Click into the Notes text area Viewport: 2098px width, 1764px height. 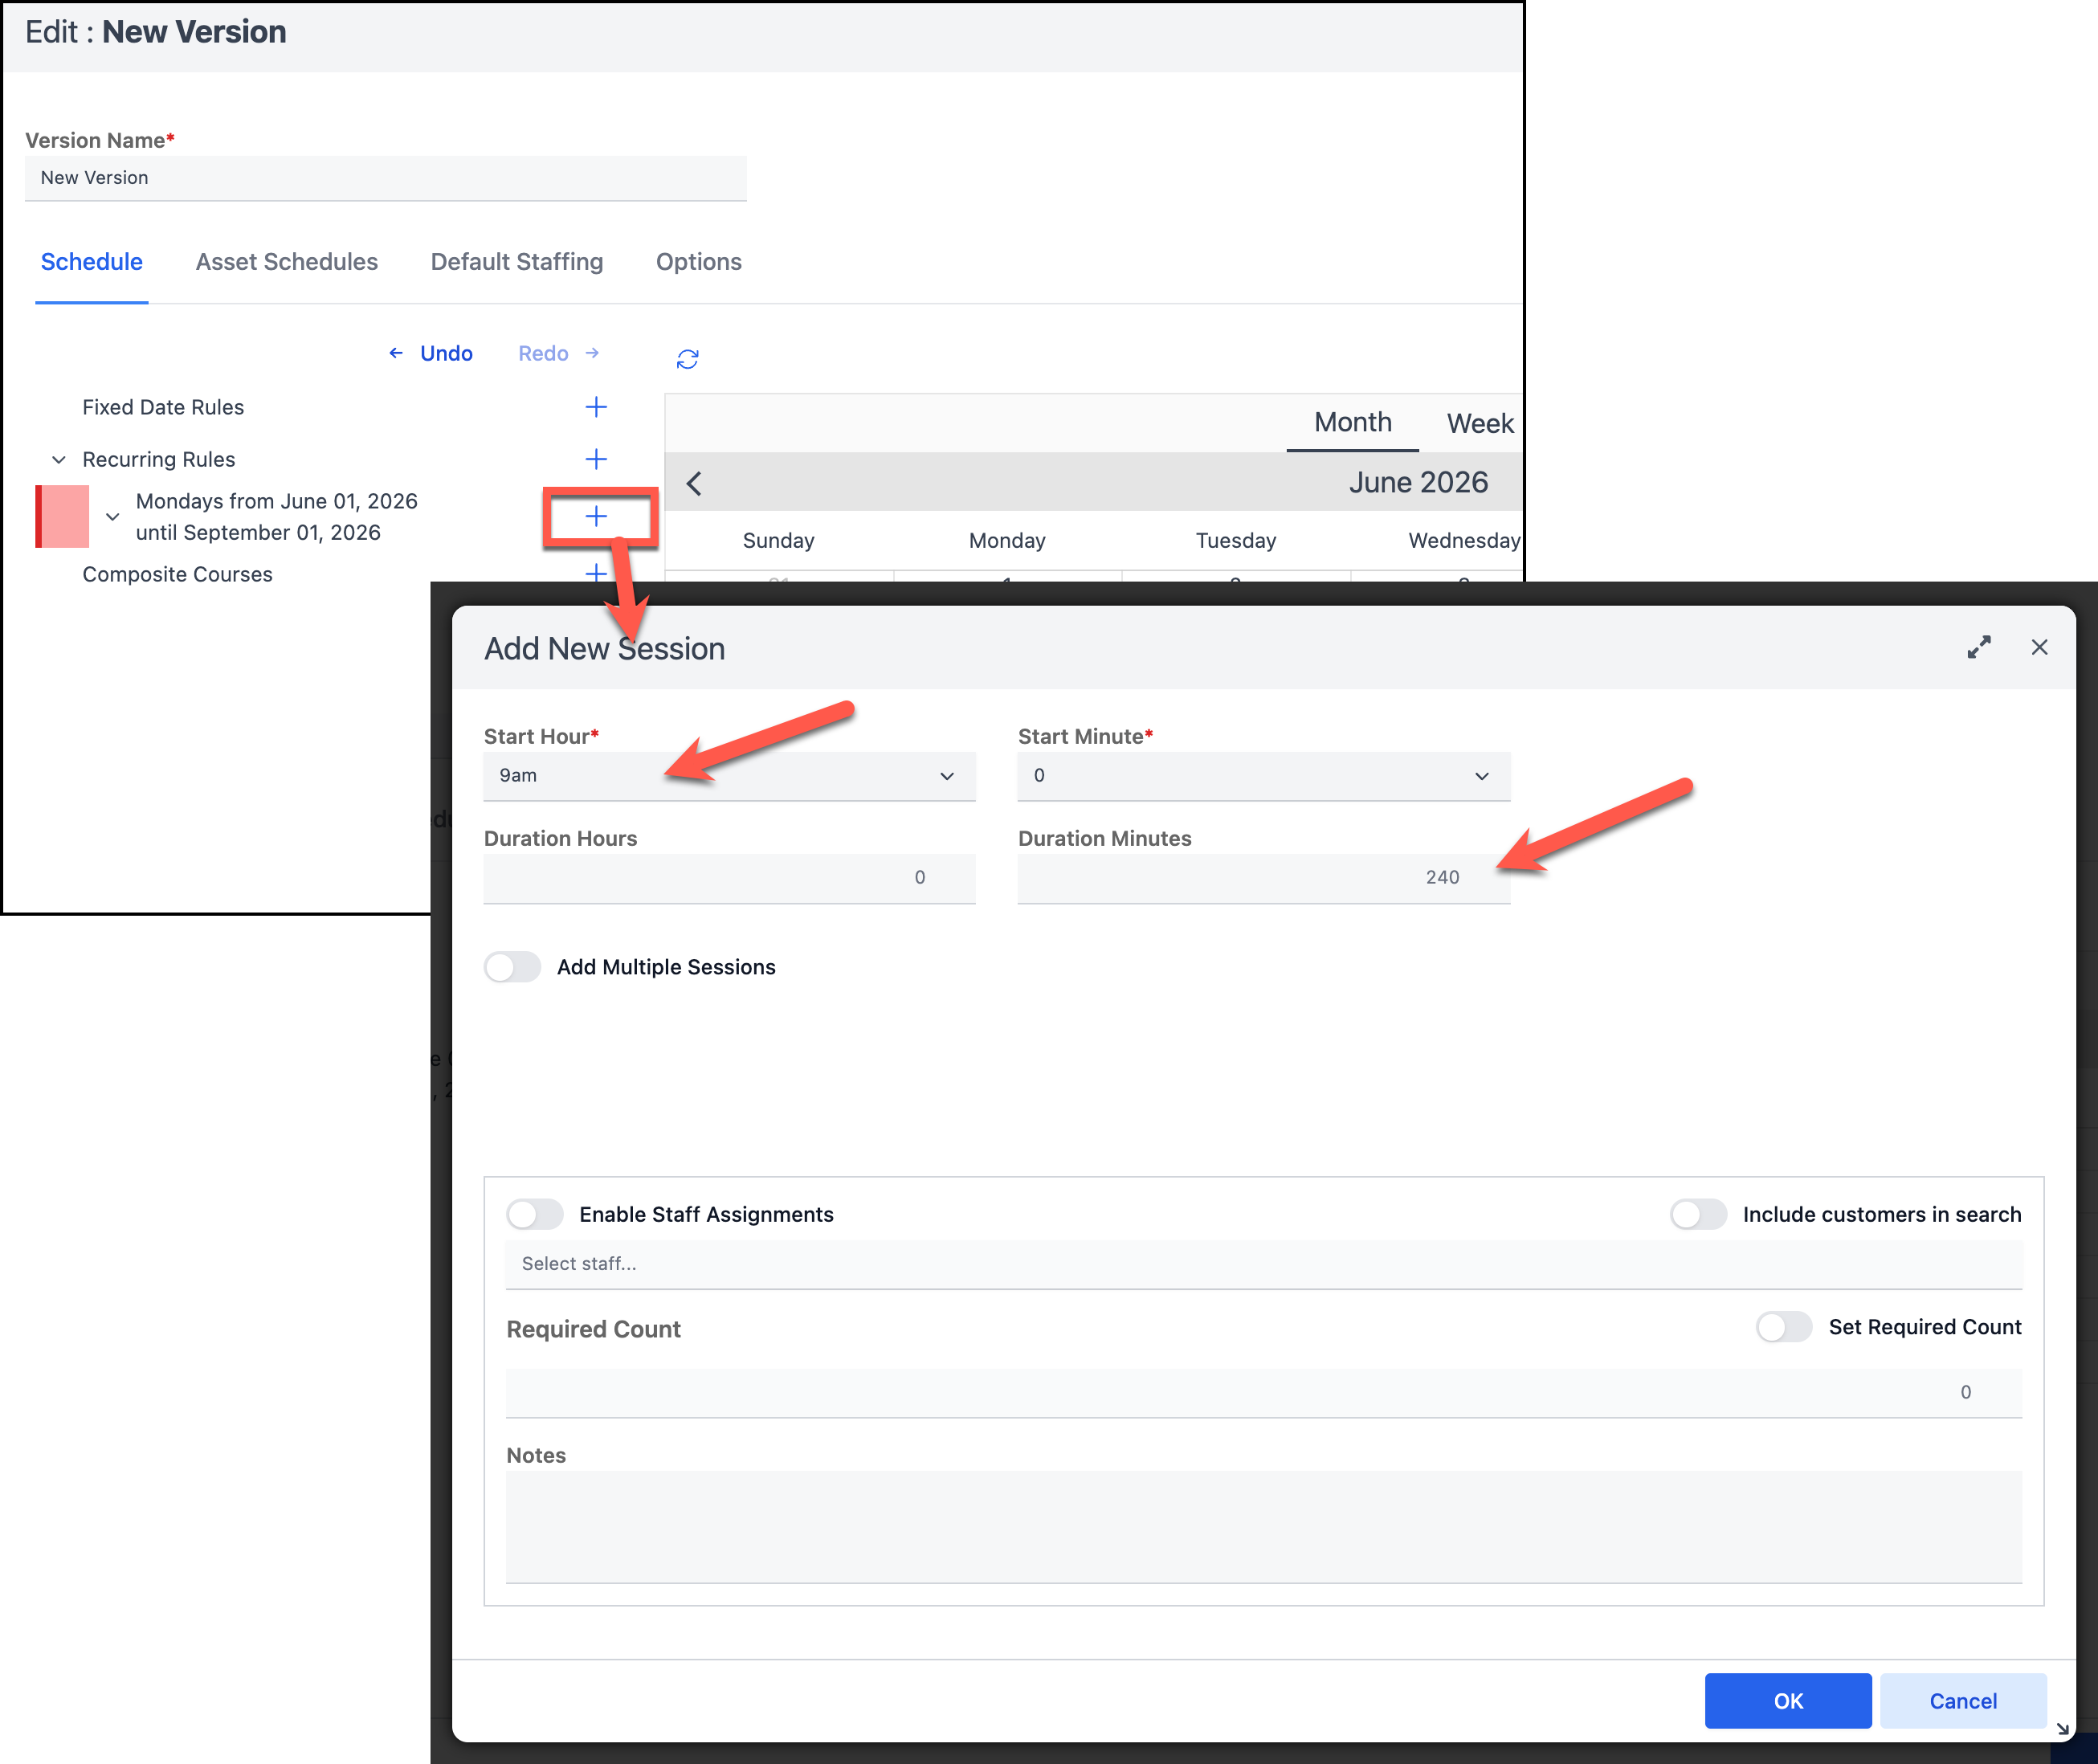click(x=1263, y=1526)
